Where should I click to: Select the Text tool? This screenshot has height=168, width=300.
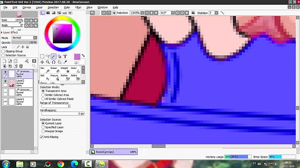tap(65, 56)
